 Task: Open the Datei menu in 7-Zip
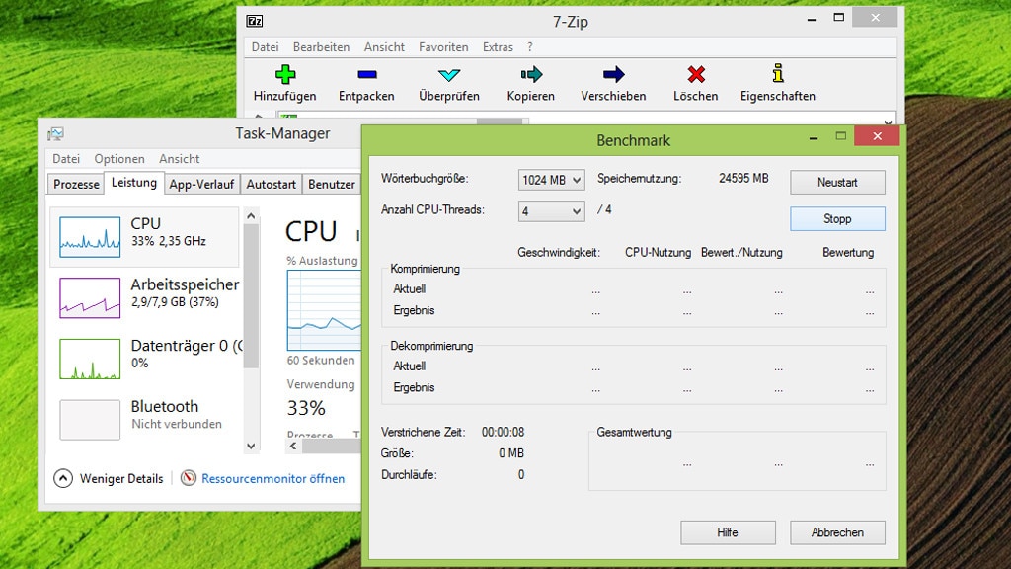coord(265,47)
